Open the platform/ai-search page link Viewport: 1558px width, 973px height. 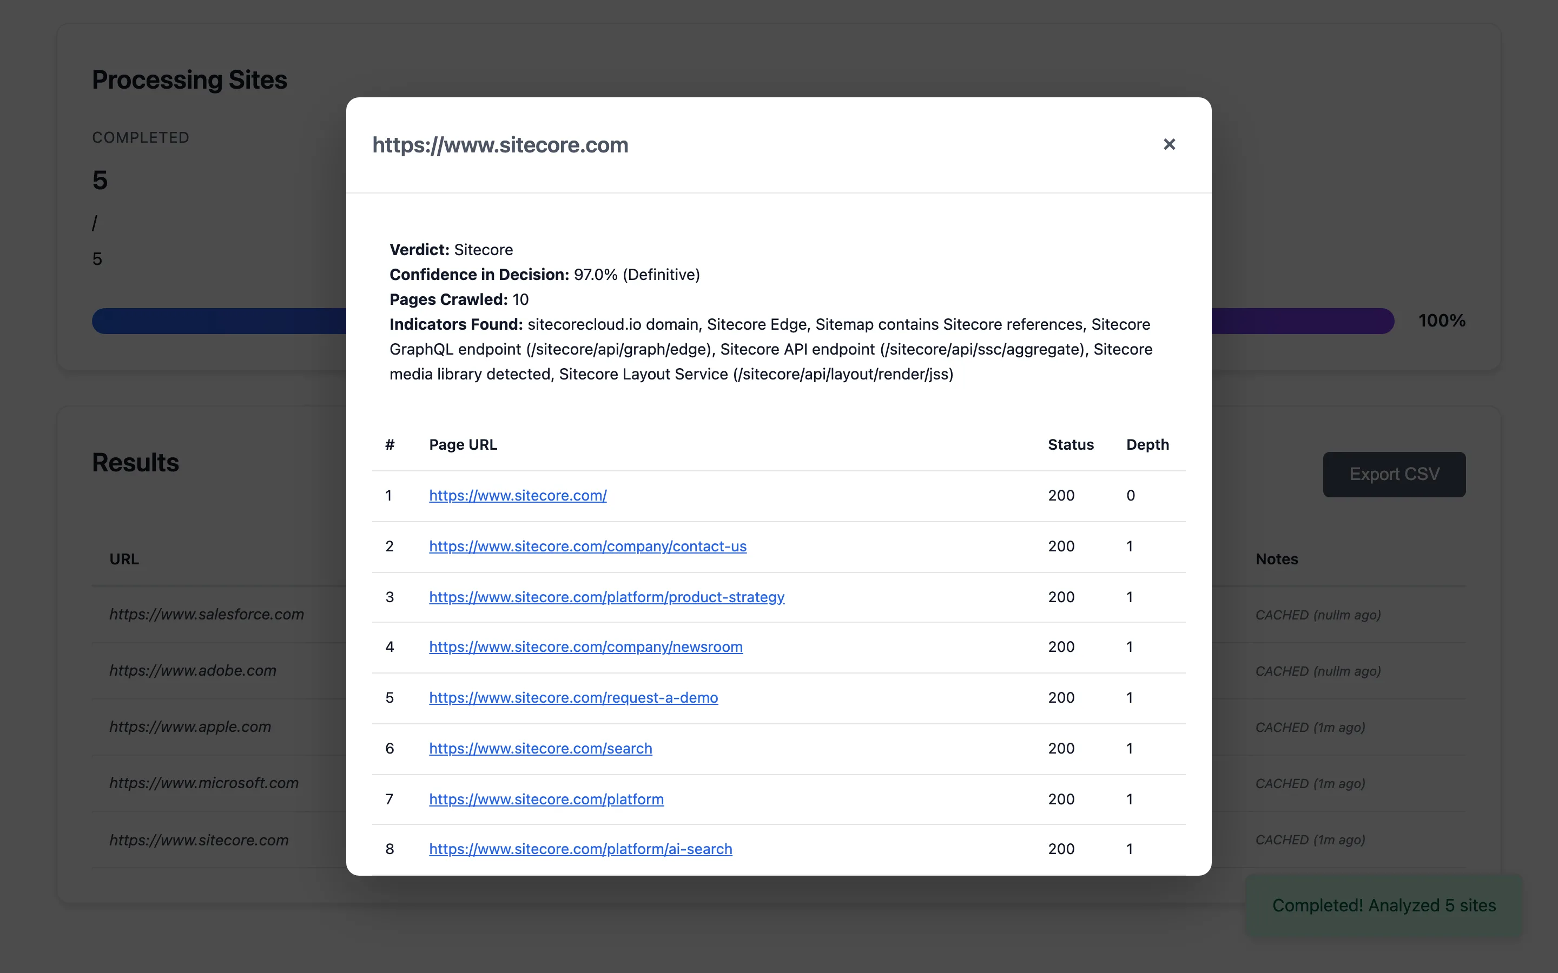tap(580, 849)
